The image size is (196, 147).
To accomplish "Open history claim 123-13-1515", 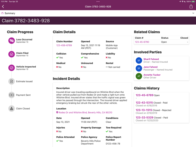I will tap(144, 110).
